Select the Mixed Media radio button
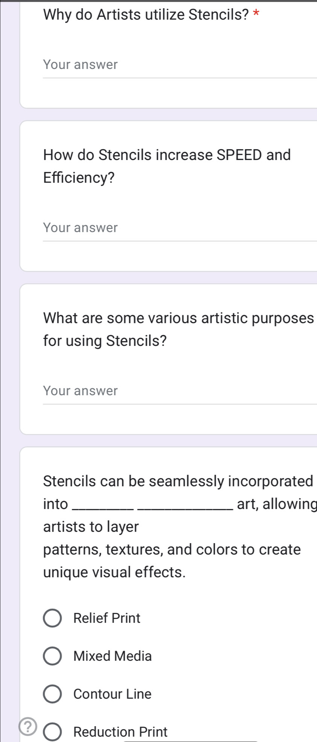Viewport: 317px width, 742px height. [52, 656]
